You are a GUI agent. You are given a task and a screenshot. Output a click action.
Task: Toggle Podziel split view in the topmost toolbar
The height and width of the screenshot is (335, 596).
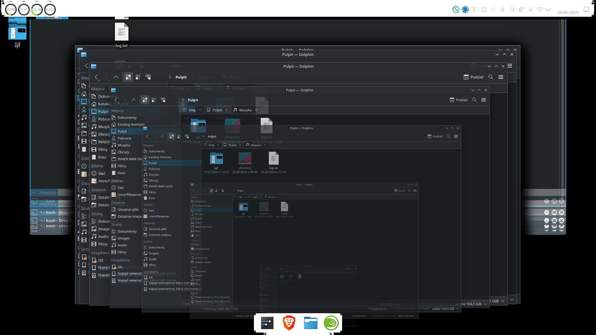pos(473,77)
